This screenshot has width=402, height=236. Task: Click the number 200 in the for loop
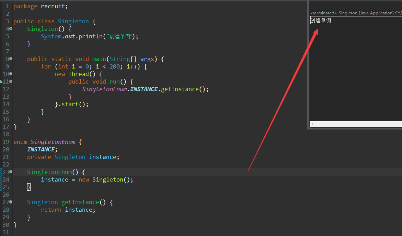pyautogui.click(x=115, y=67)
